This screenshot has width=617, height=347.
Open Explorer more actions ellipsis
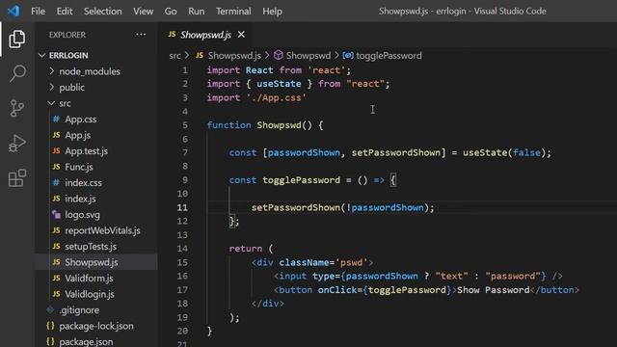pos(141,35)
